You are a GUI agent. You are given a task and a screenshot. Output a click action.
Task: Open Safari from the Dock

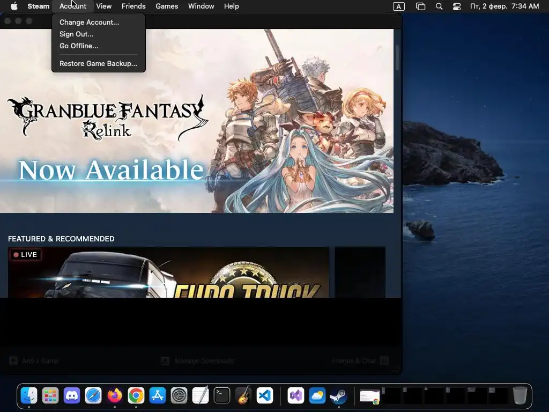point(93,395)
